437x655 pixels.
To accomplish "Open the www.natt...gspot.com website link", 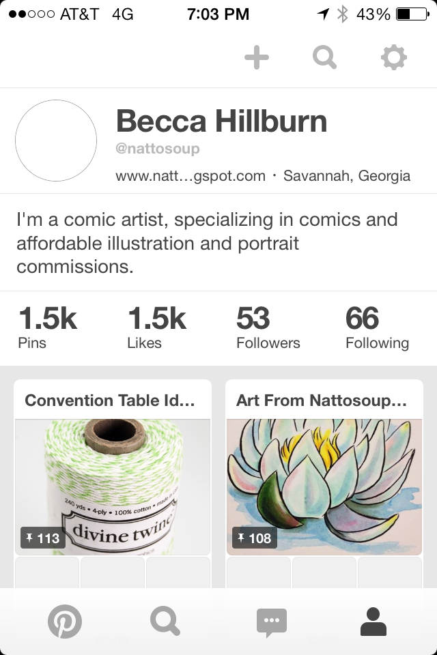I will 191,176.
